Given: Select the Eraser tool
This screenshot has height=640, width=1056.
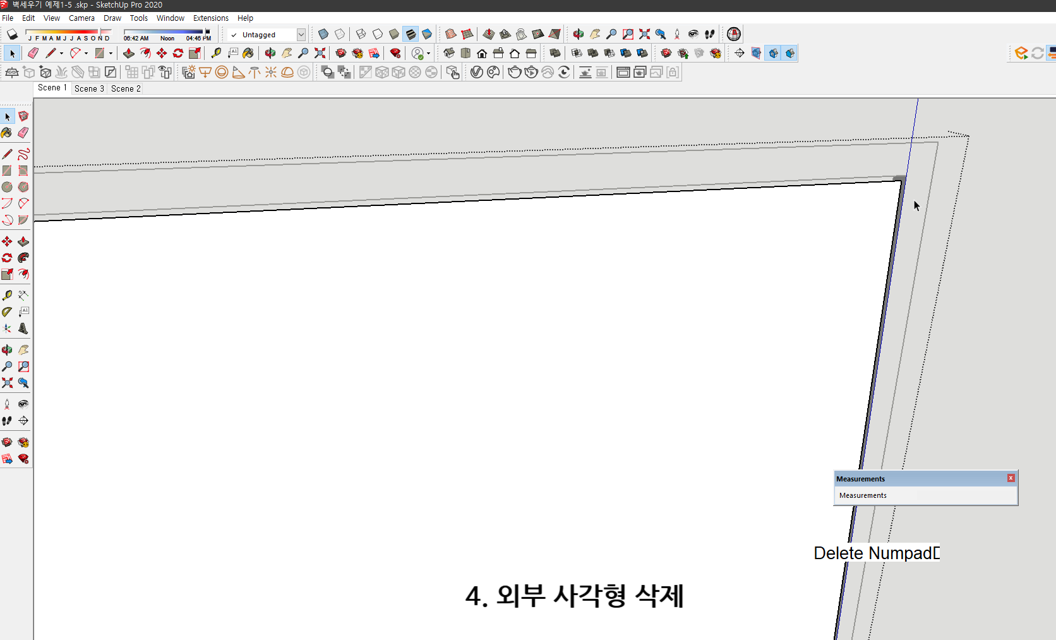Looking at the screenshot, I should [33, 53].
